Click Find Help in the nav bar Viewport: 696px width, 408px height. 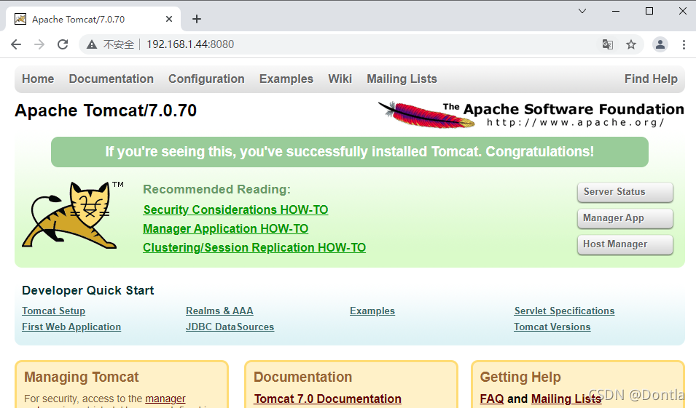[x=651, y=79]
